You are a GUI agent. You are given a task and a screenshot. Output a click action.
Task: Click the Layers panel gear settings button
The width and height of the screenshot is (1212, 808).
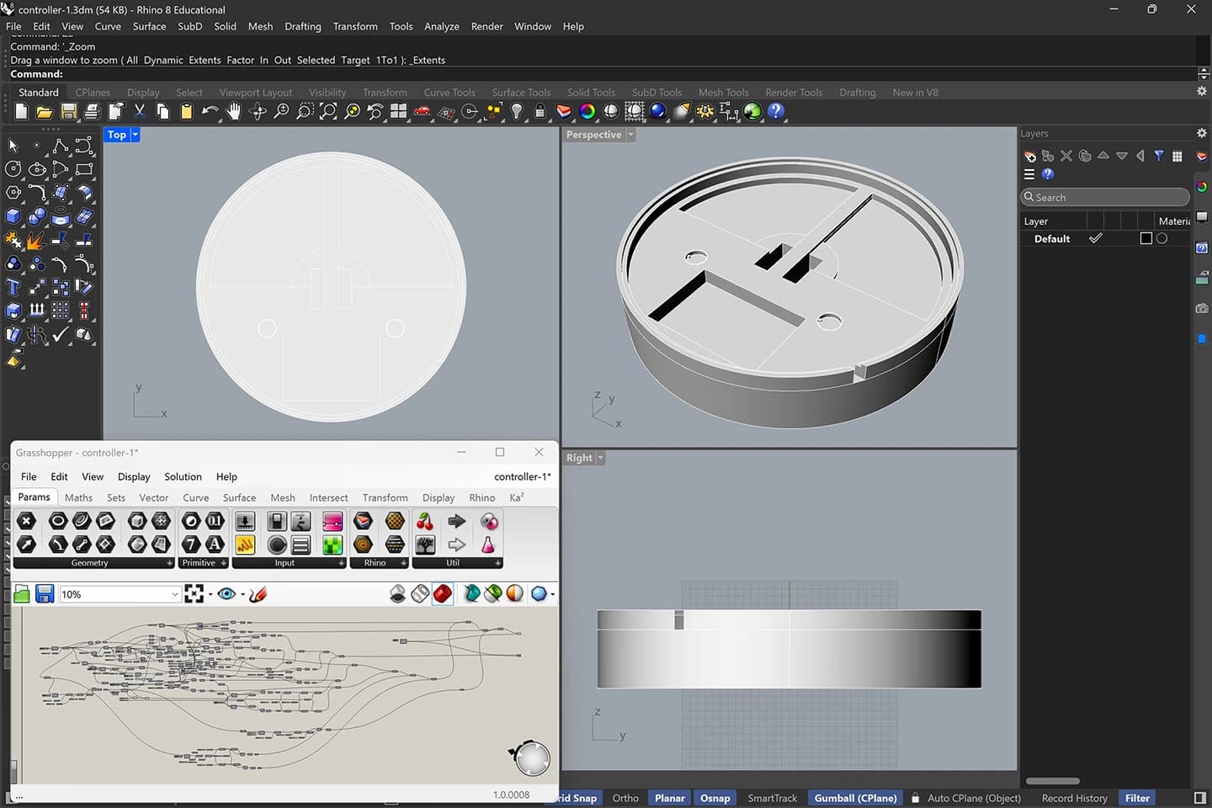(x=1201, y=133)
